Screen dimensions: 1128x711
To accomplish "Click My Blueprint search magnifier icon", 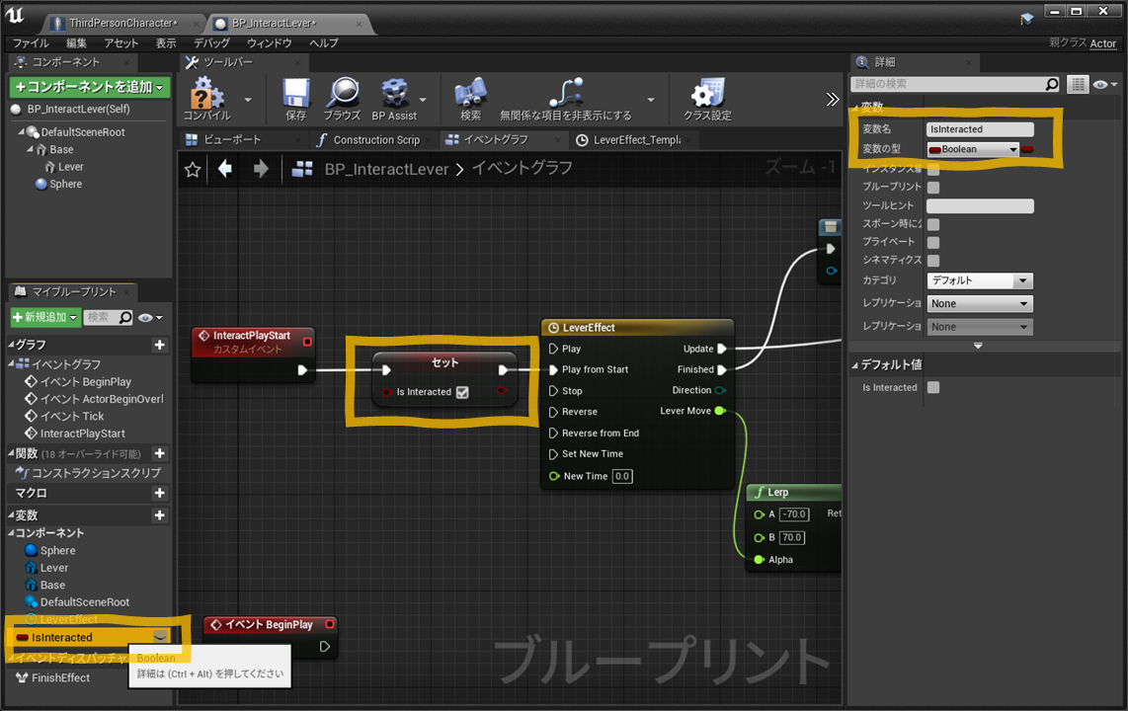I will click(125, 317).
